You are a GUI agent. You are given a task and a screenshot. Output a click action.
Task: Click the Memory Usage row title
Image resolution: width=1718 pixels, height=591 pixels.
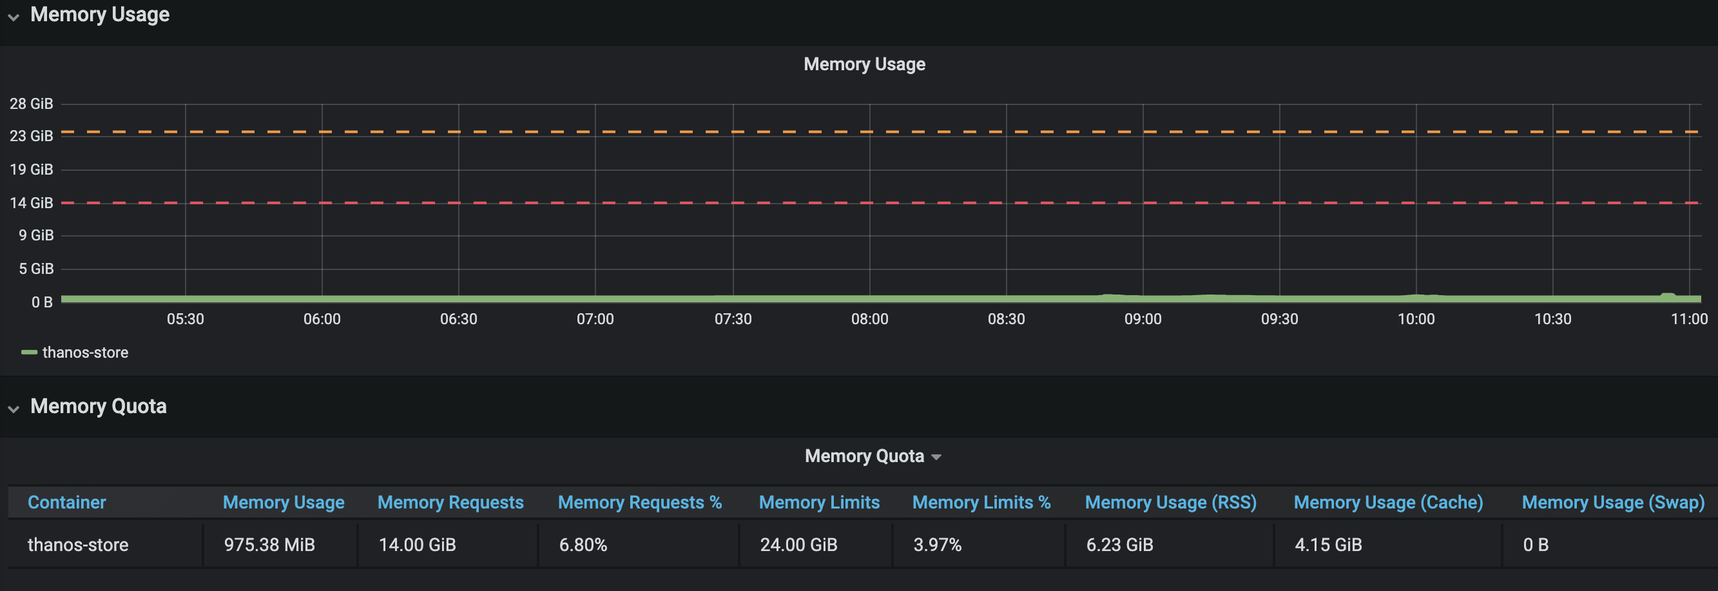click(99, 15)
